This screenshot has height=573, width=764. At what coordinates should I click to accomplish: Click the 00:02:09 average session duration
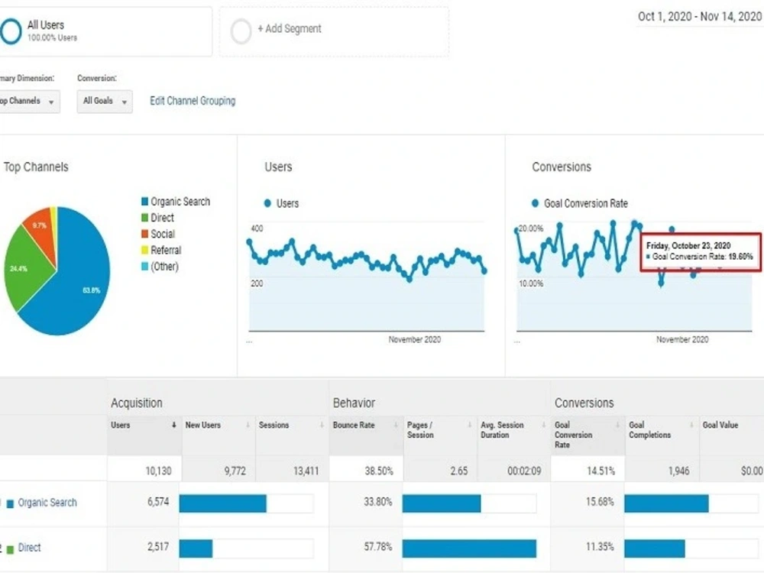tap(524, 471)
